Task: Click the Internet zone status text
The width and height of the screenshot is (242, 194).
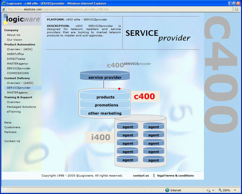Action: click(176, 190)
